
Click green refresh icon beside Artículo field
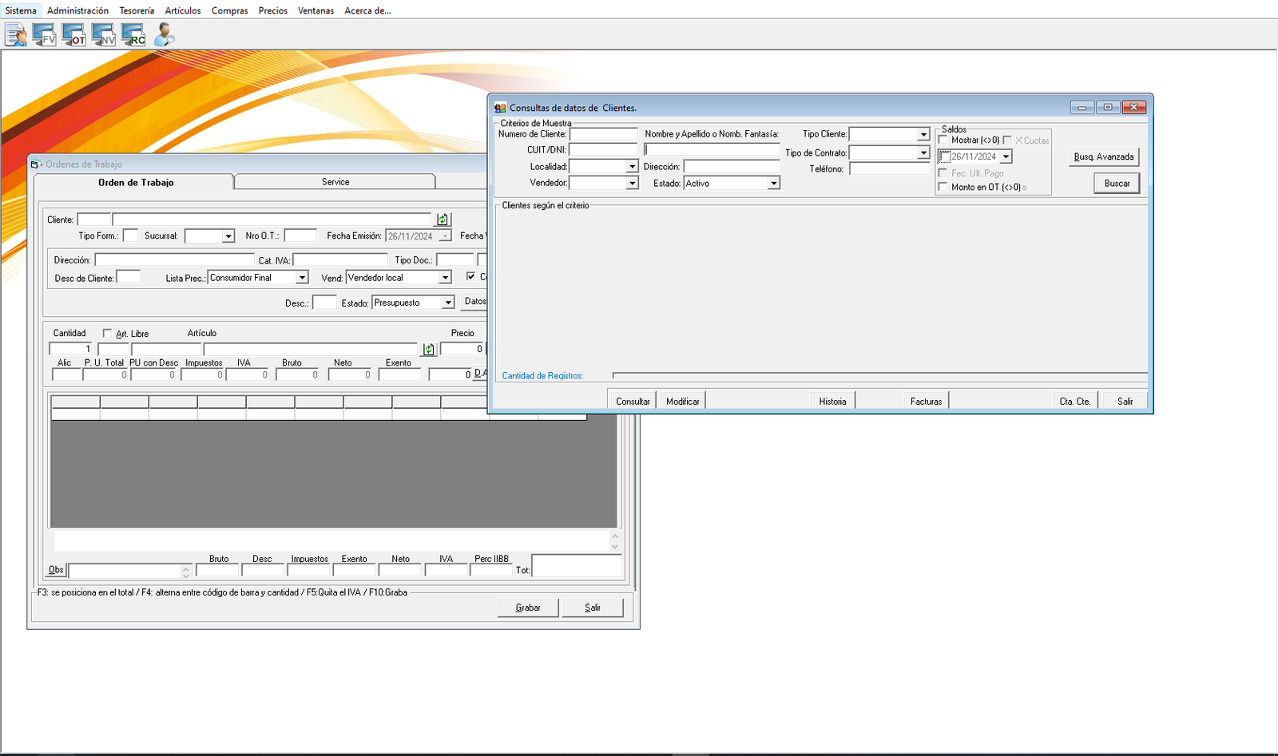[x=429, y=349]
